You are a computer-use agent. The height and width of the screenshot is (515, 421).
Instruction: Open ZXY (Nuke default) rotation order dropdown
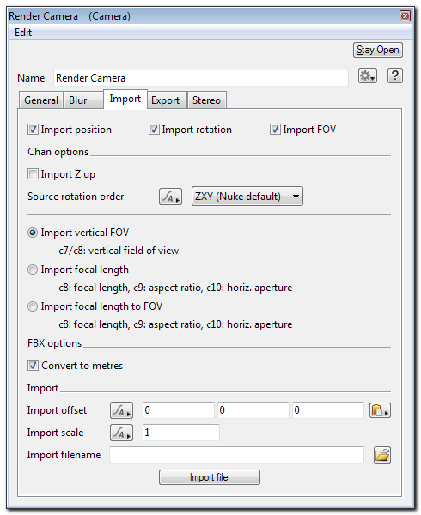[x=247, y=197]
